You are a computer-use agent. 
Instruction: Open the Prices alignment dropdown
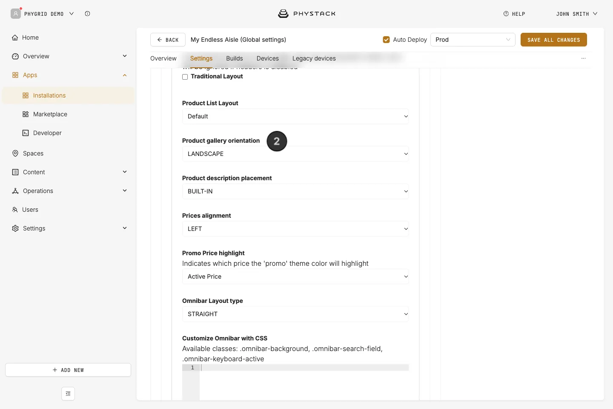click(295, 229)
